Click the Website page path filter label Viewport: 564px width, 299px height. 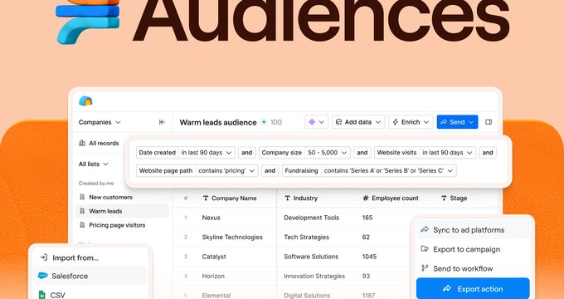[166, 171]
